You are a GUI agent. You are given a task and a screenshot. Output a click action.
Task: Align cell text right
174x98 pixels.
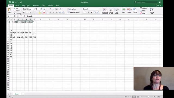(x=57, y=12)
